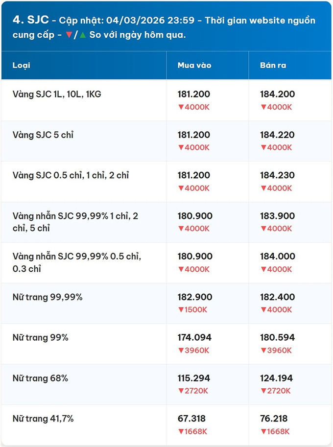This screenshot has width=333, height=447.
Task: Click the down arrow beside Nữ trang 41,7% buying change
Action: 180,431
